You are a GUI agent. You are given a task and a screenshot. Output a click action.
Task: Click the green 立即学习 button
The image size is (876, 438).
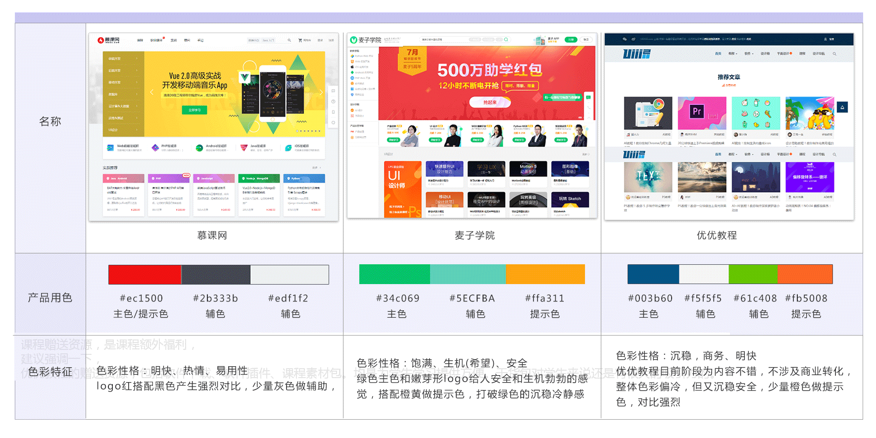[195, 110]
